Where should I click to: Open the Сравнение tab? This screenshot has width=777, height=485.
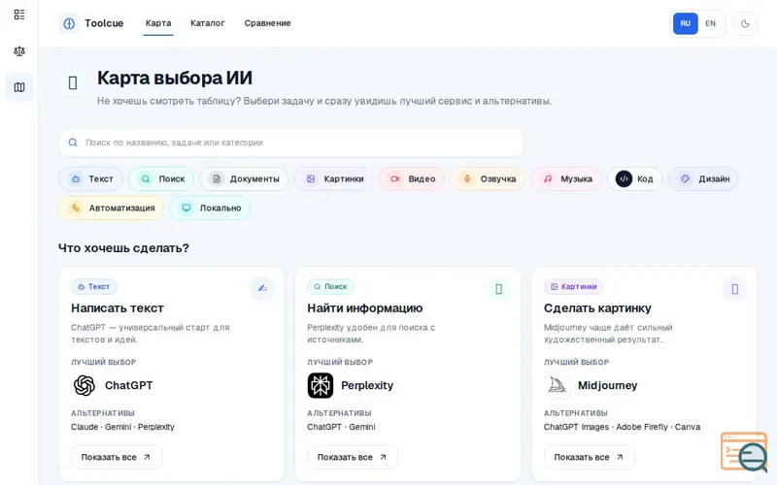click(x=268, y=23)
